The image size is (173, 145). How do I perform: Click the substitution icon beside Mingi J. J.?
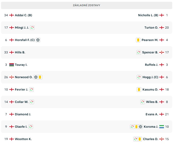pyautogui.click(x=32, y=28)
